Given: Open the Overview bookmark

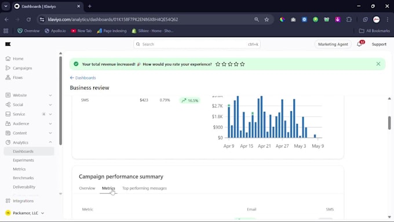Looking at the screenshot, I should (28, 31).
